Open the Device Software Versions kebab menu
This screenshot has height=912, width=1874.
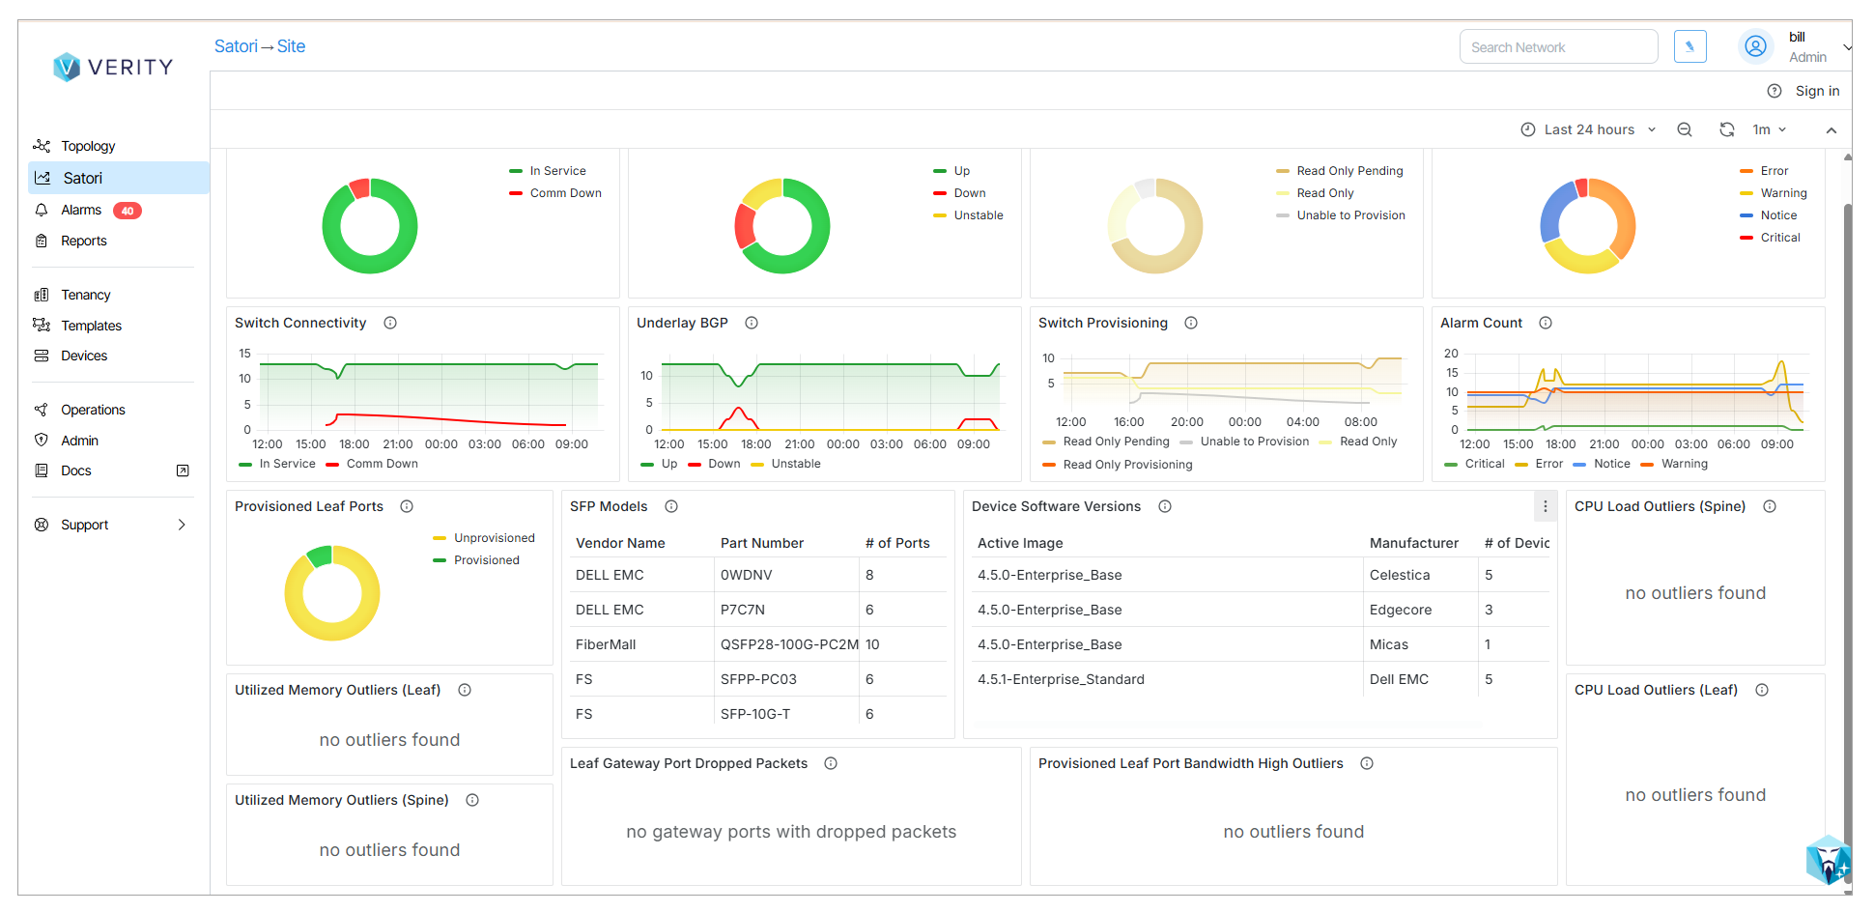[x=1545, y=506]
